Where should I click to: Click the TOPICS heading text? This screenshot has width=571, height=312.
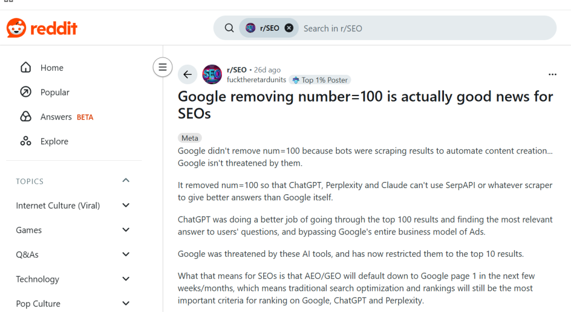[x=30, y=181]
